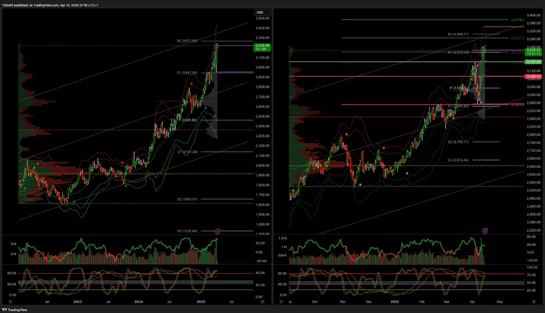Select the green 3,167 price label on right chart

pyautogui.click(x=533, y=62)
